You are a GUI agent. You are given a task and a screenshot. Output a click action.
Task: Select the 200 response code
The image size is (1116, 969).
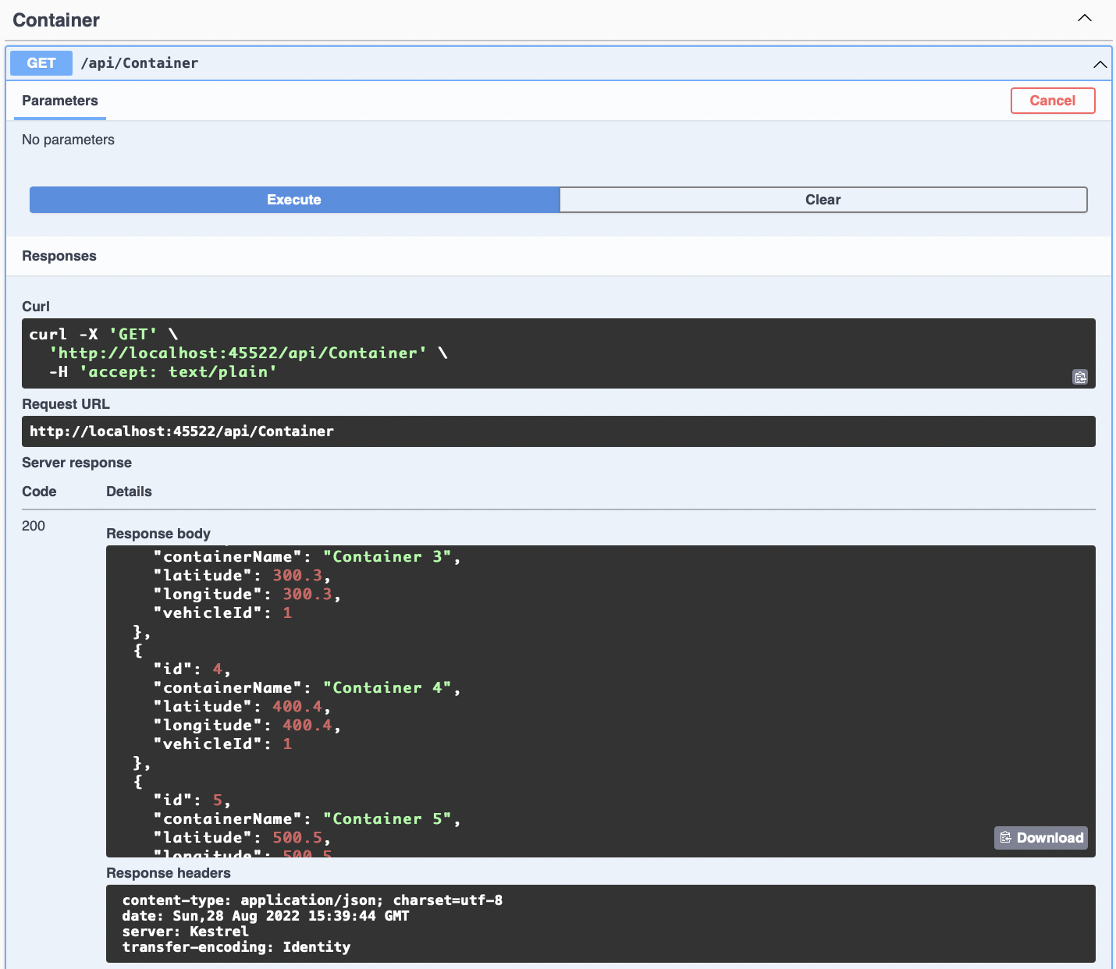click(x=34, y=526)
